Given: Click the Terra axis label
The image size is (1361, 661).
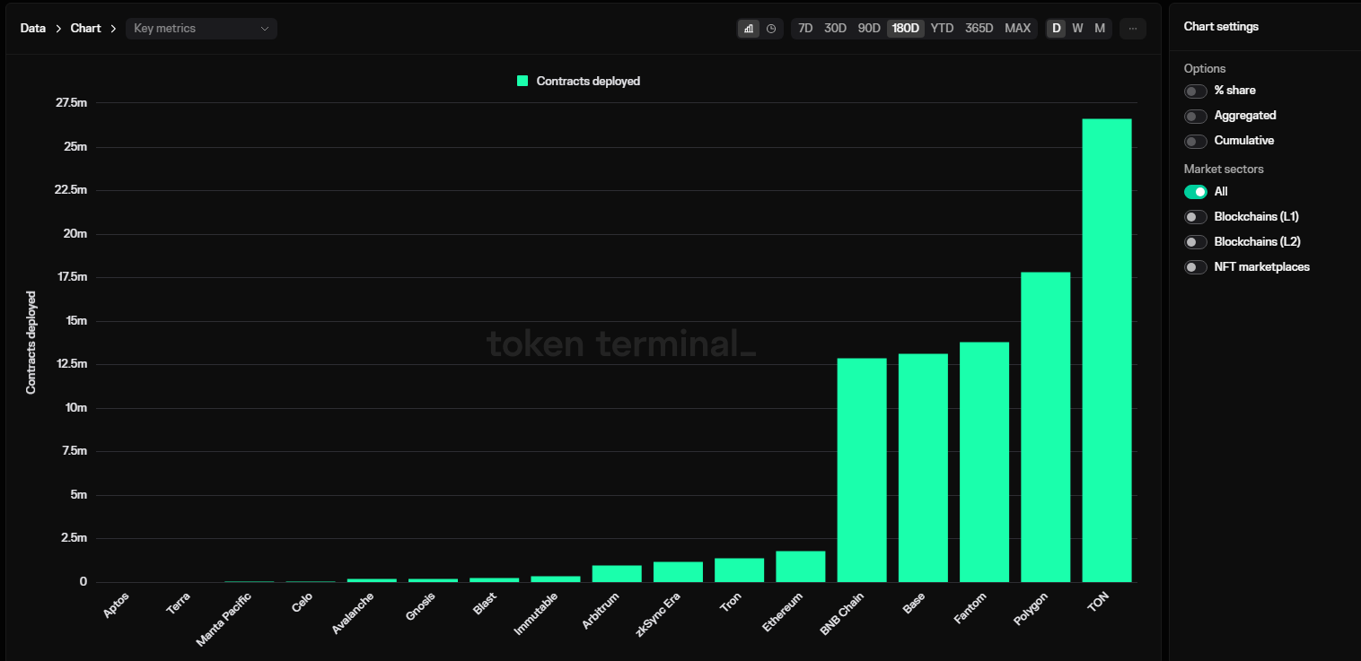Looking at the screenshot, I should (178, 603).
